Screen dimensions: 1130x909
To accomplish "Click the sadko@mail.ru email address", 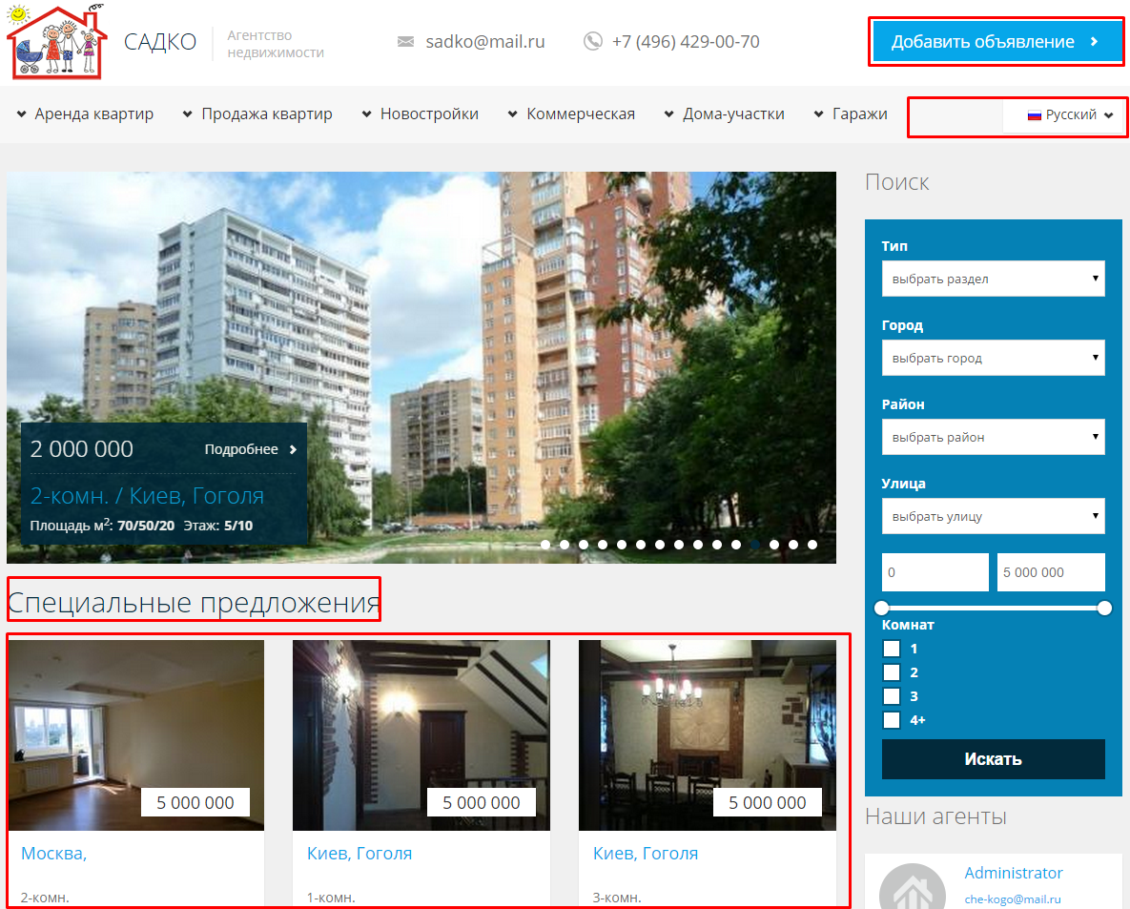I will click(x=485, y=42).
